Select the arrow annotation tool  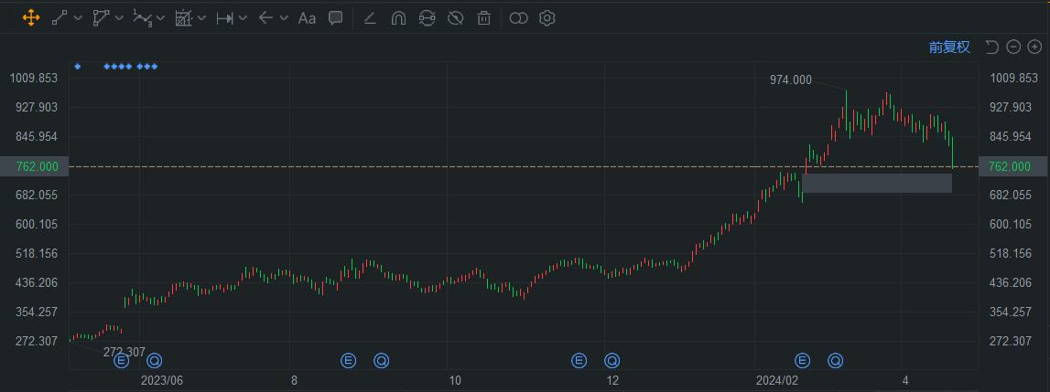[x=266, y=17]
